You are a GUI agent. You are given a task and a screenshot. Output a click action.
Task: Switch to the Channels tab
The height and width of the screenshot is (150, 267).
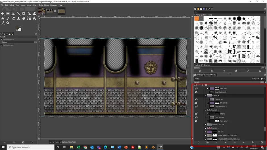[206, 75]
